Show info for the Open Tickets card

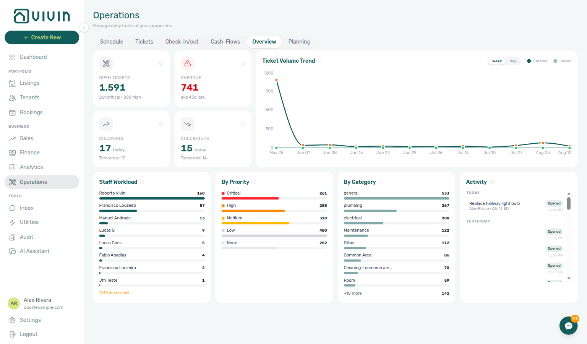(x=161, y=63)
